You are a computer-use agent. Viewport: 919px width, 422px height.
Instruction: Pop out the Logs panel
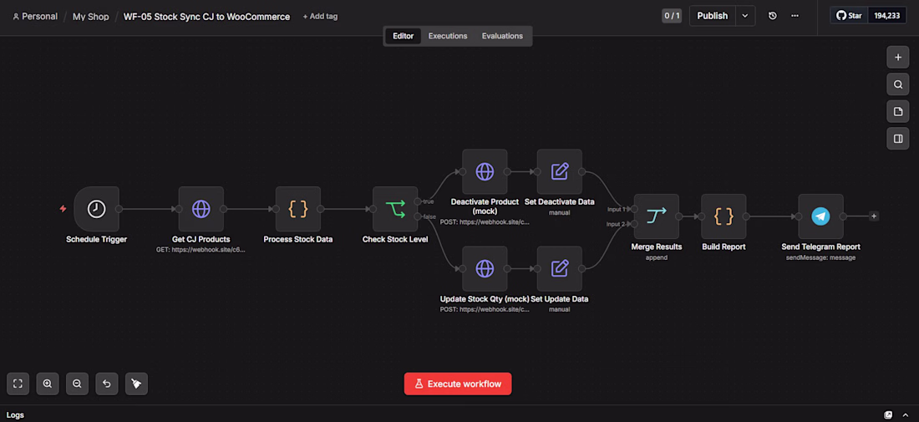click(889, 414)
